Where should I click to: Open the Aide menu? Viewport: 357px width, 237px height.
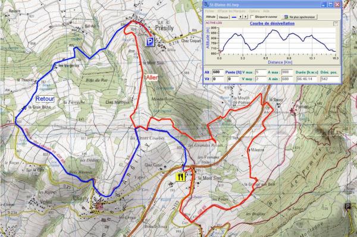(x=266, y=11)
